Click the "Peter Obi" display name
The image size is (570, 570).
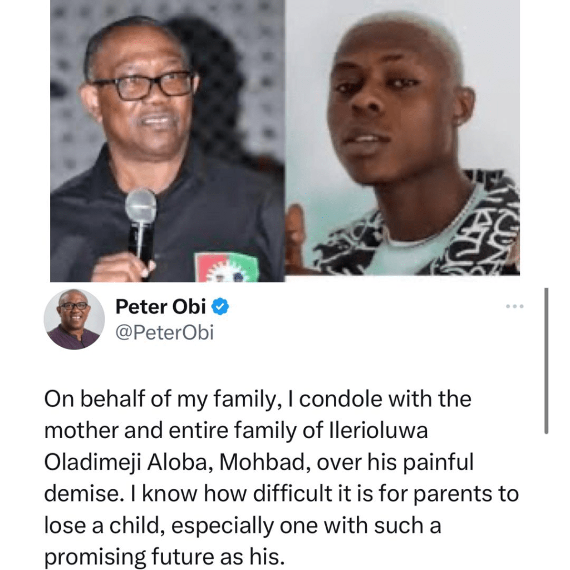coord(161,307)
